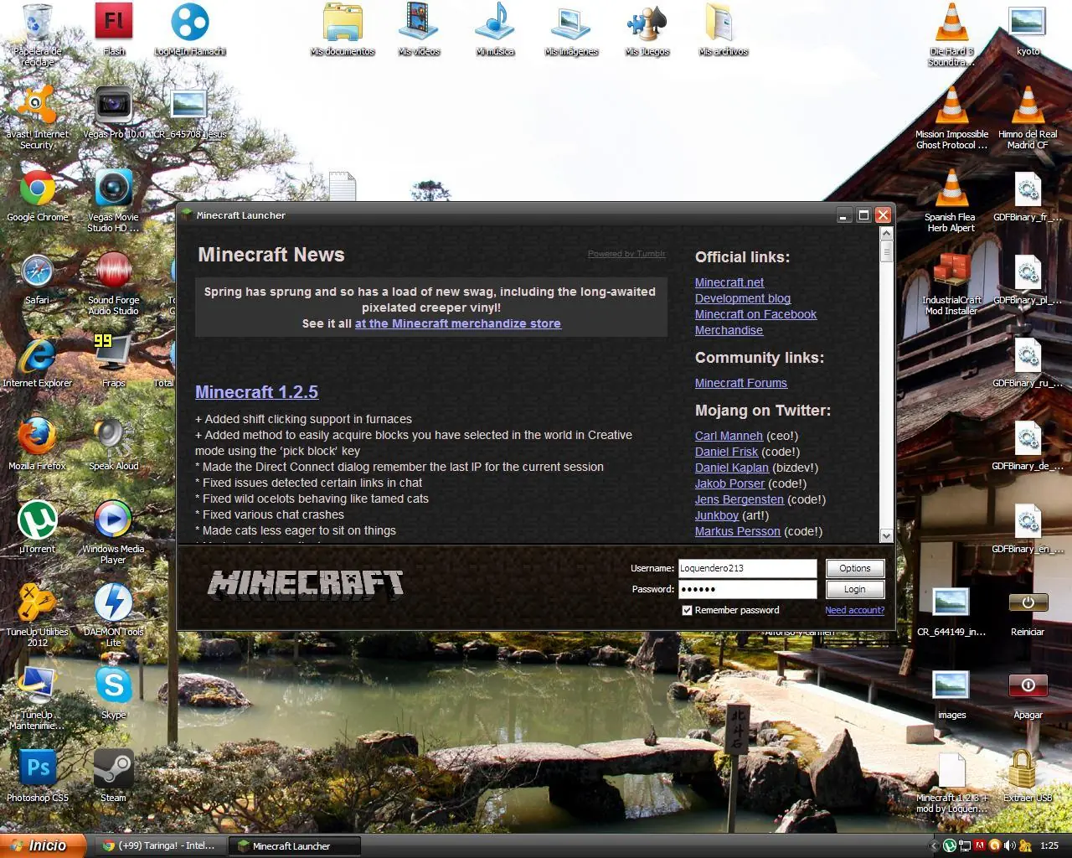Select the GDFBinary_fr file icon
The width and height of the screenshot is (1072, 858).
(x=1028, y=195)
